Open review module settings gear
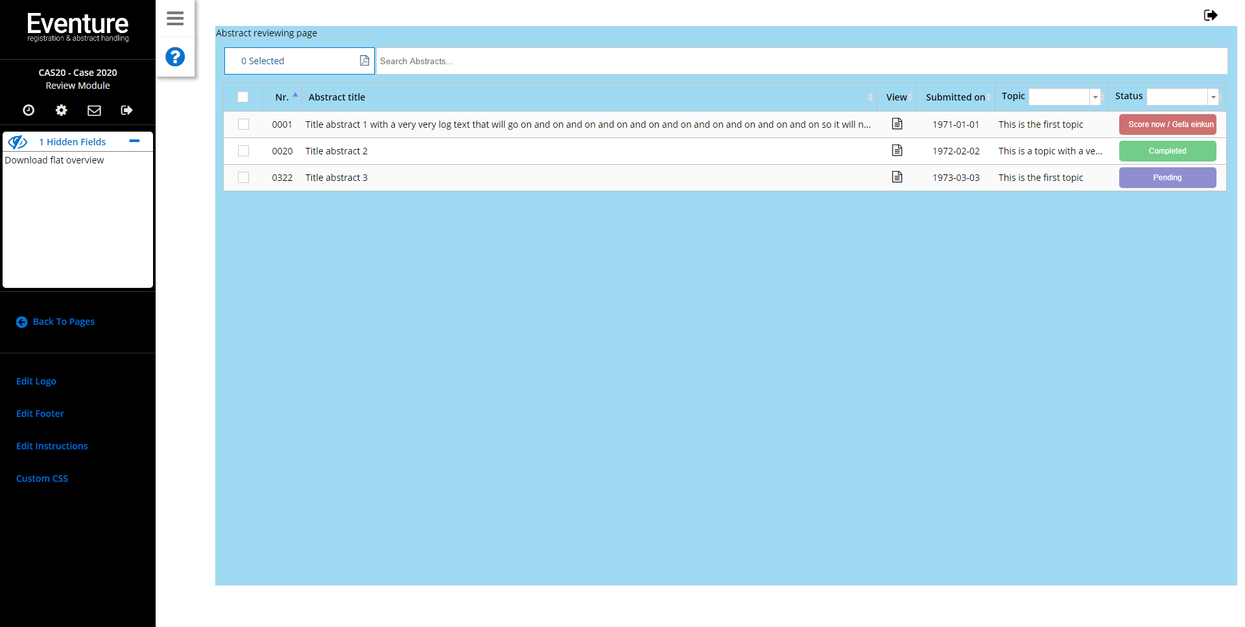Viewport: 1245px width, 627px height. point(61,110)
